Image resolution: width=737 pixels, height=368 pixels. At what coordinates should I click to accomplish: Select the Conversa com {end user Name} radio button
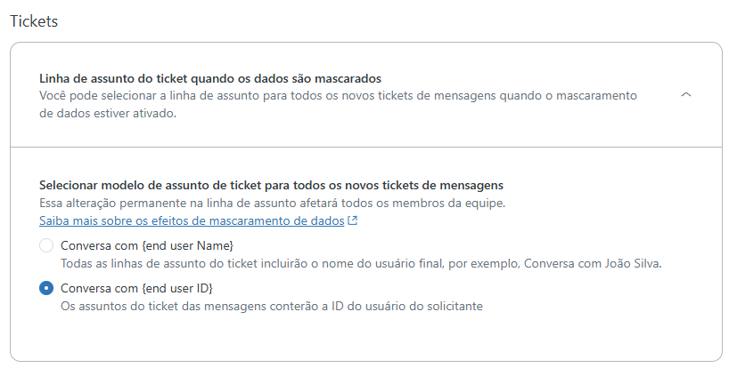46,245
